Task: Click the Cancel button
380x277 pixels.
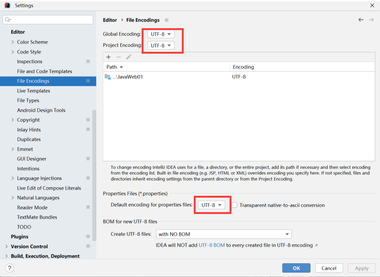Action: click(329, 268)
